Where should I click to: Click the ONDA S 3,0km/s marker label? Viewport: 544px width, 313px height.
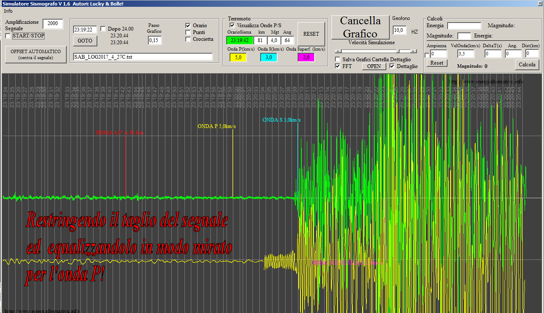tap(281, 120)
